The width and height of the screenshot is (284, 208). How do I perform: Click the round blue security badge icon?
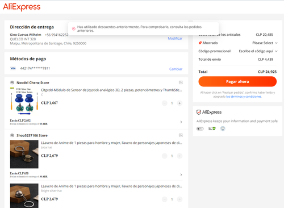coord(223,128)
